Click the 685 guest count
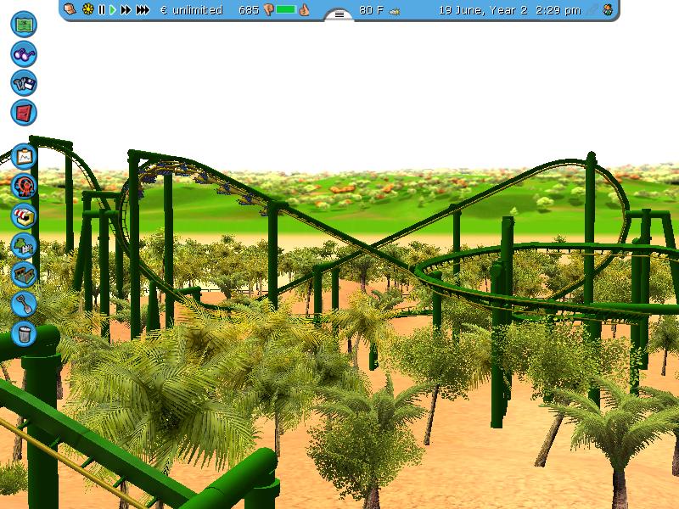 [x=249, y=10]
